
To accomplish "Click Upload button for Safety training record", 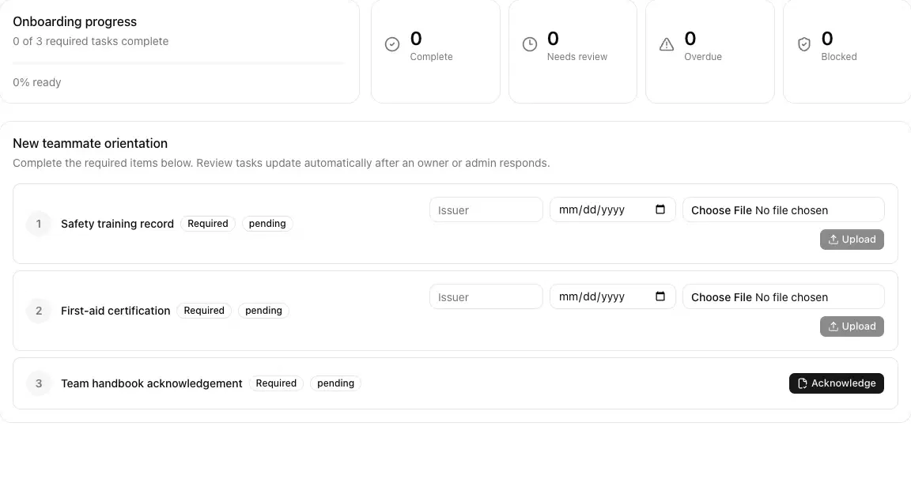I will click(852, 240).
